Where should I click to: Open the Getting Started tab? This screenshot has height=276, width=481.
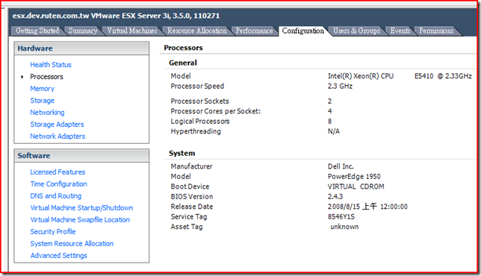tap(37, 31)
